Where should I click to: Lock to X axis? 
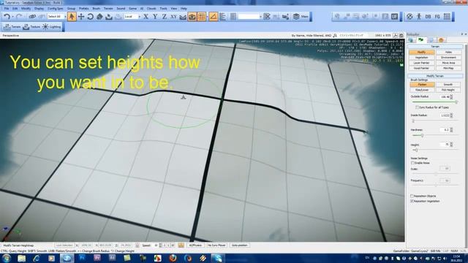[x=146, y=17]
